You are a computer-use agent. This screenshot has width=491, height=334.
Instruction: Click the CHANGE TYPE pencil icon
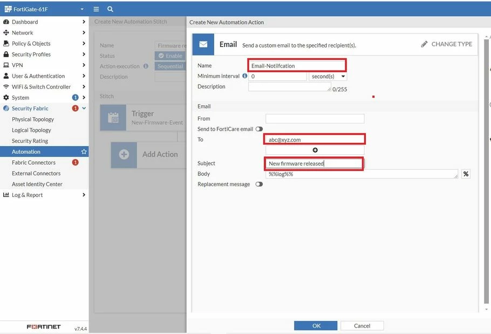[x=424, y=44]
